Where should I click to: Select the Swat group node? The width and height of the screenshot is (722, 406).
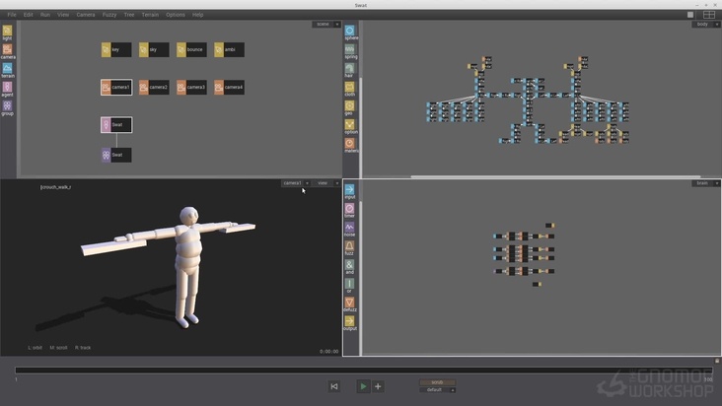click(116, 155)
